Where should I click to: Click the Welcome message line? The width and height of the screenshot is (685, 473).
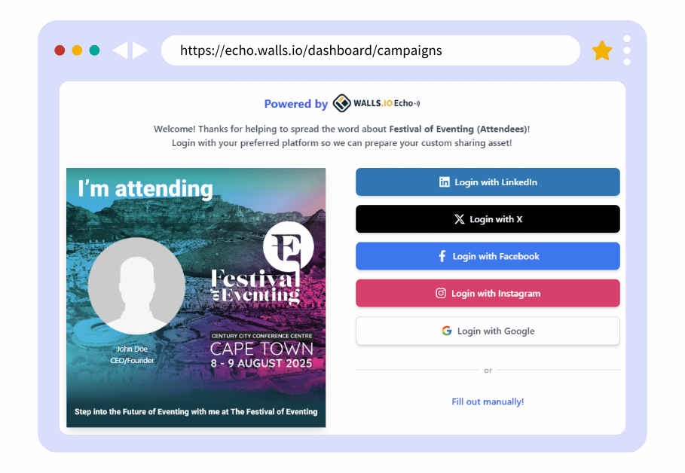pyautogui.click(x=341, y=129)
